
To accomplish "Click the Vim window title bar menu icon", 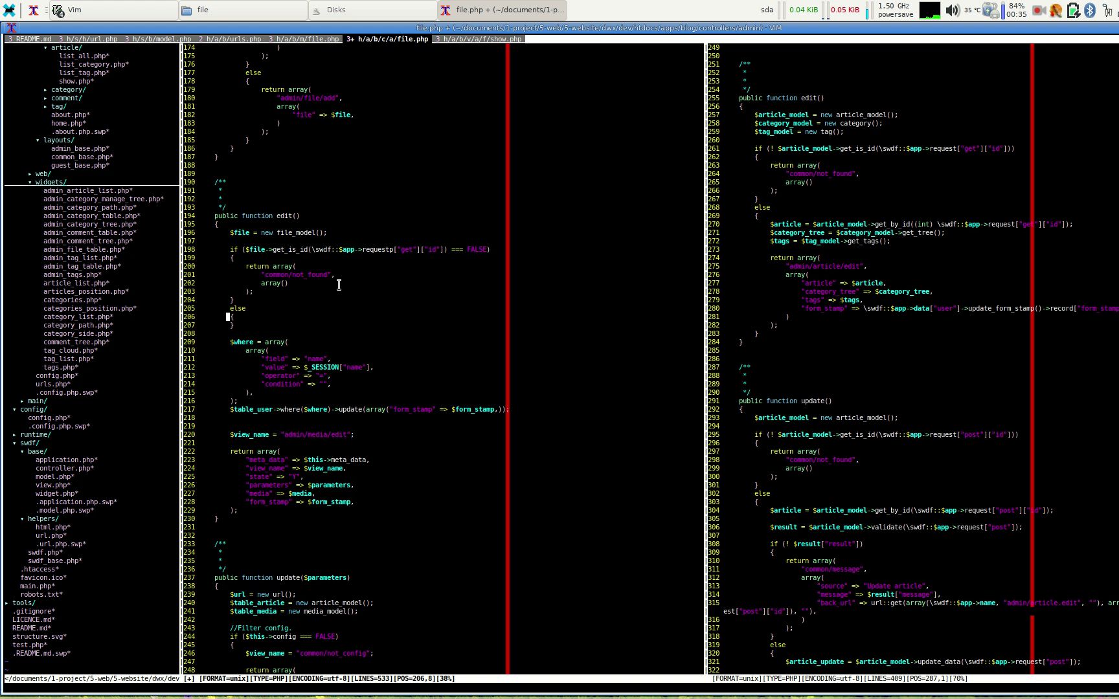I will pos(11,28).
